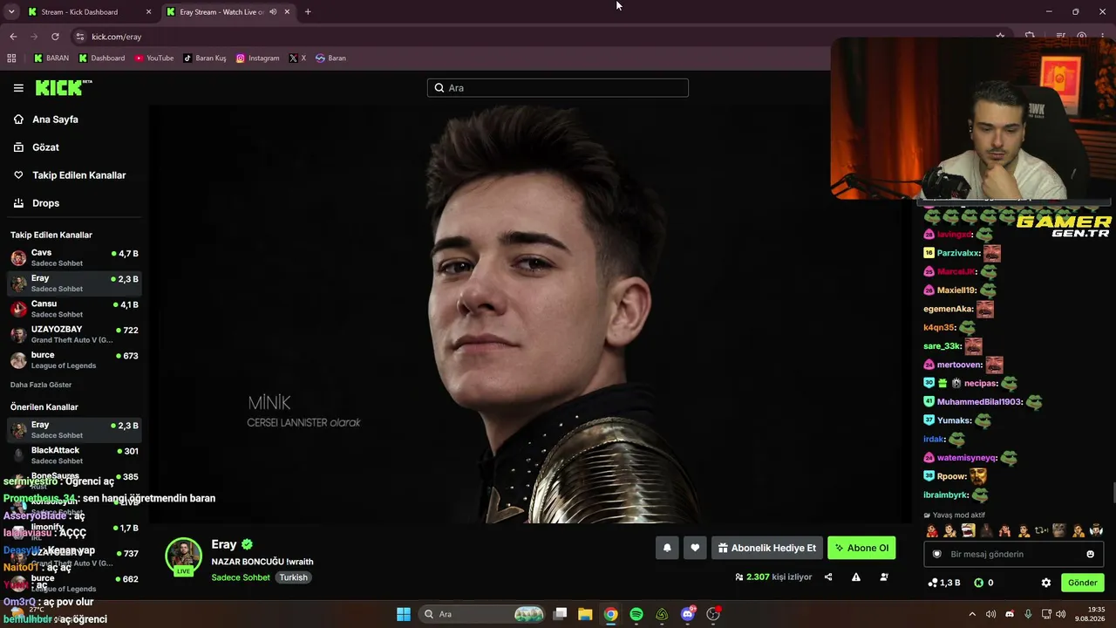
Task: Click the green Abone Ol button
Action: click(861, 548)
